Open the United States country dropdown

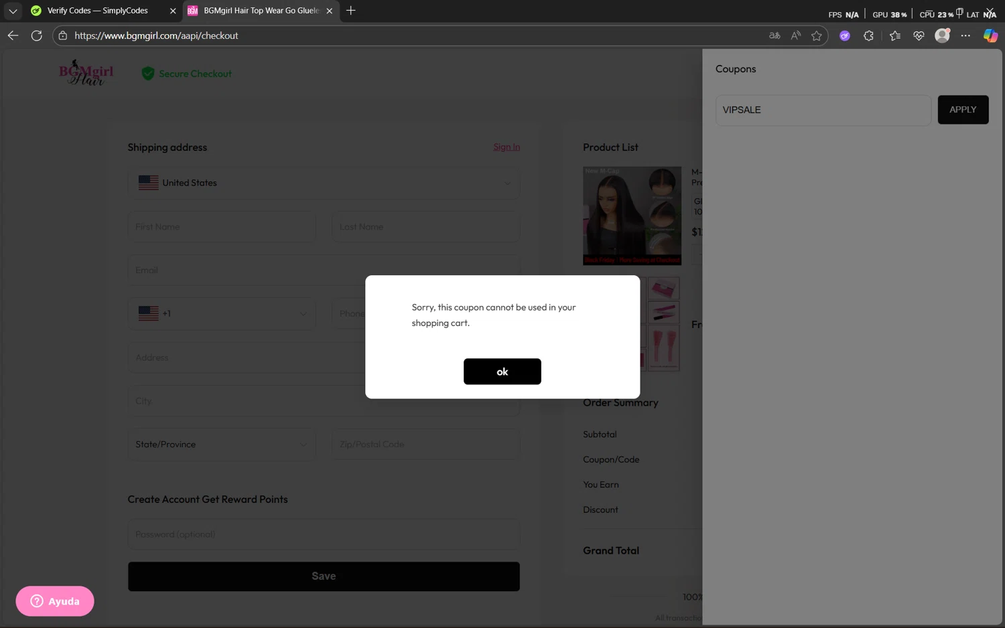pyautogui.click(x=324, y=183)
